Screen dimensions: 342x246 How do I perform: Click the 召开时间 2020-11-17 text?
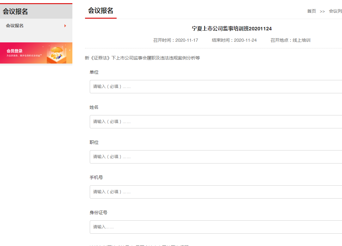(175, 40)
